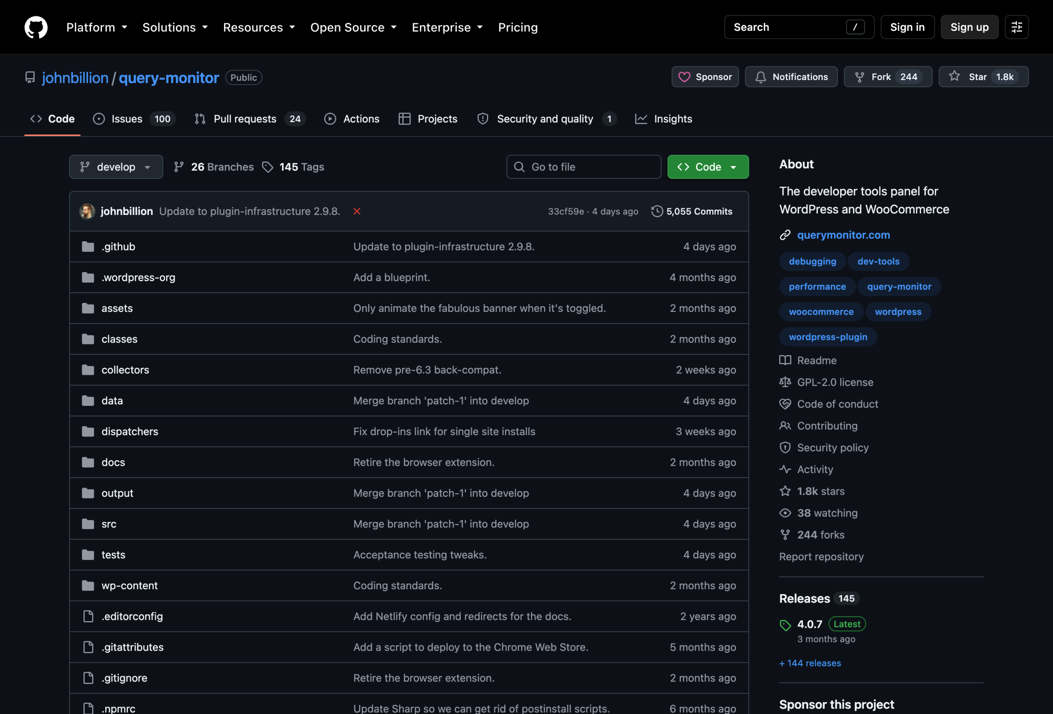Open the assets folder

pos(117,308)
